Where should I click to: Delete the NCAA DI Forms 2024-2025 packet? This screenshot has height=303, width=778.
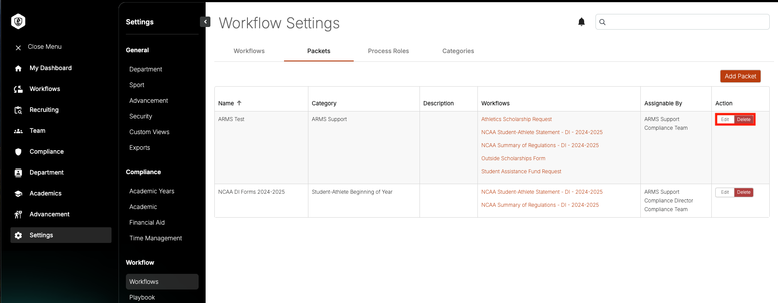[x=744, y=192]
